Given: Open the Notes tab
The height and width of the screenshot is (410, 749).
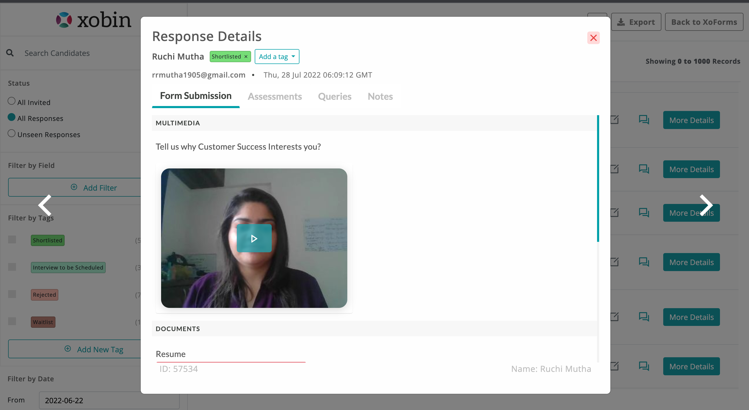Looking at the screenshot, I should (380, 96).
